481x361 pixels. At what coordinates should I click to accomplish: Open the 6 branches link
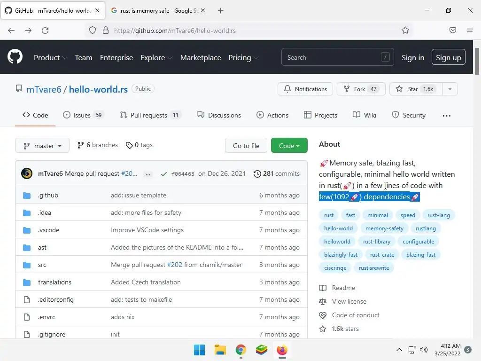tap(98, 145)
